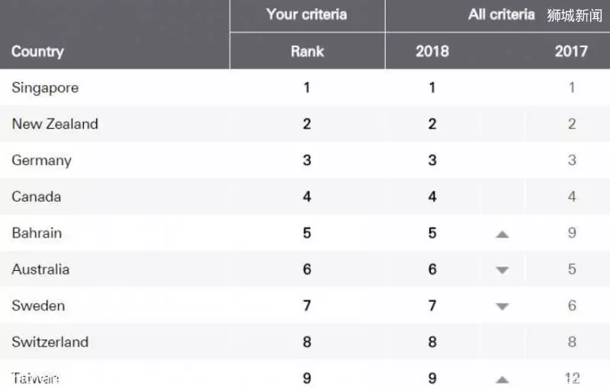The height and width of the screenshot is (389, 610).
Task: Select the Singapore country row
Action: 305,88
